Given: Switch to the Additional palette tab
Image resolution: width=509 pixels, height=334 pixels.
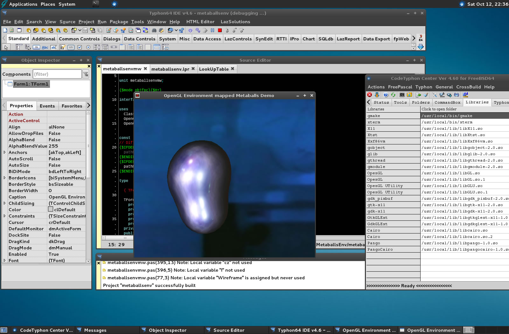Looking at the screenshot, I should coord(44,39).
